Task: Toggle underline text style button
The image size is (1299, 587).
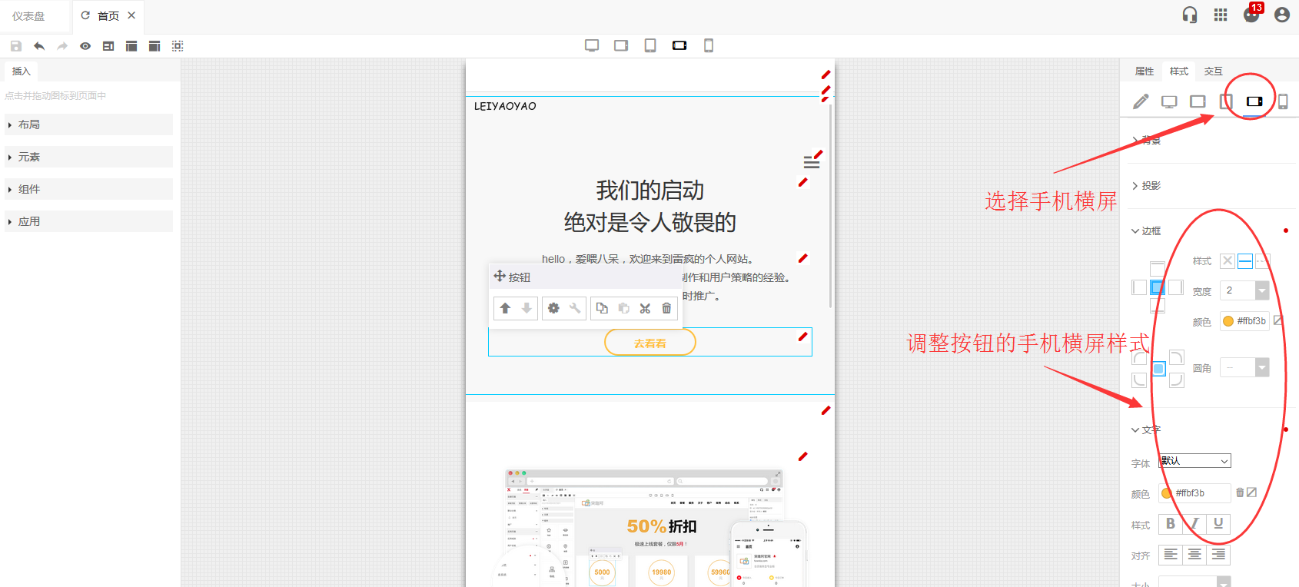Action: 1218,523
